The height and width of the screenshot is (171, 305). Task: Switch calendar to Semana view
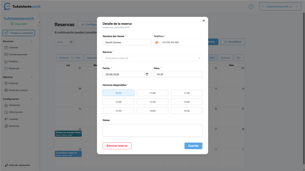click(225, 58)
